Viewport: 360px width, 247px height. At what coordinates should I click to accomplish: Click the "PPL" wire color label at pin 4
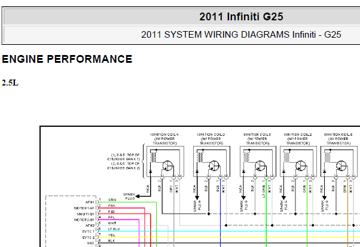pos(111,217)
